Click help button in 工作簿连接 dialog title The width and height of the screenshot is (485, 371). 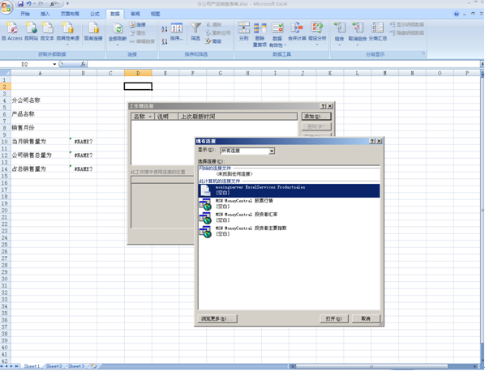click(x=323, y=106)
